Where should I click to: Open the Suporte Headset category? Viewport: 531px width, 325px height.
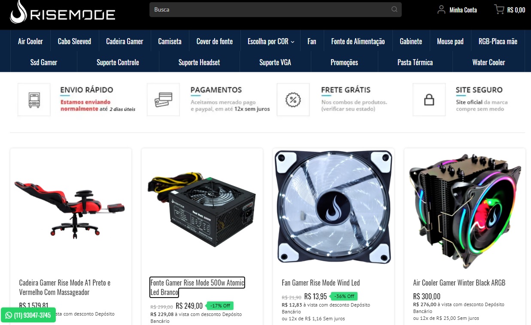(199, 62)
